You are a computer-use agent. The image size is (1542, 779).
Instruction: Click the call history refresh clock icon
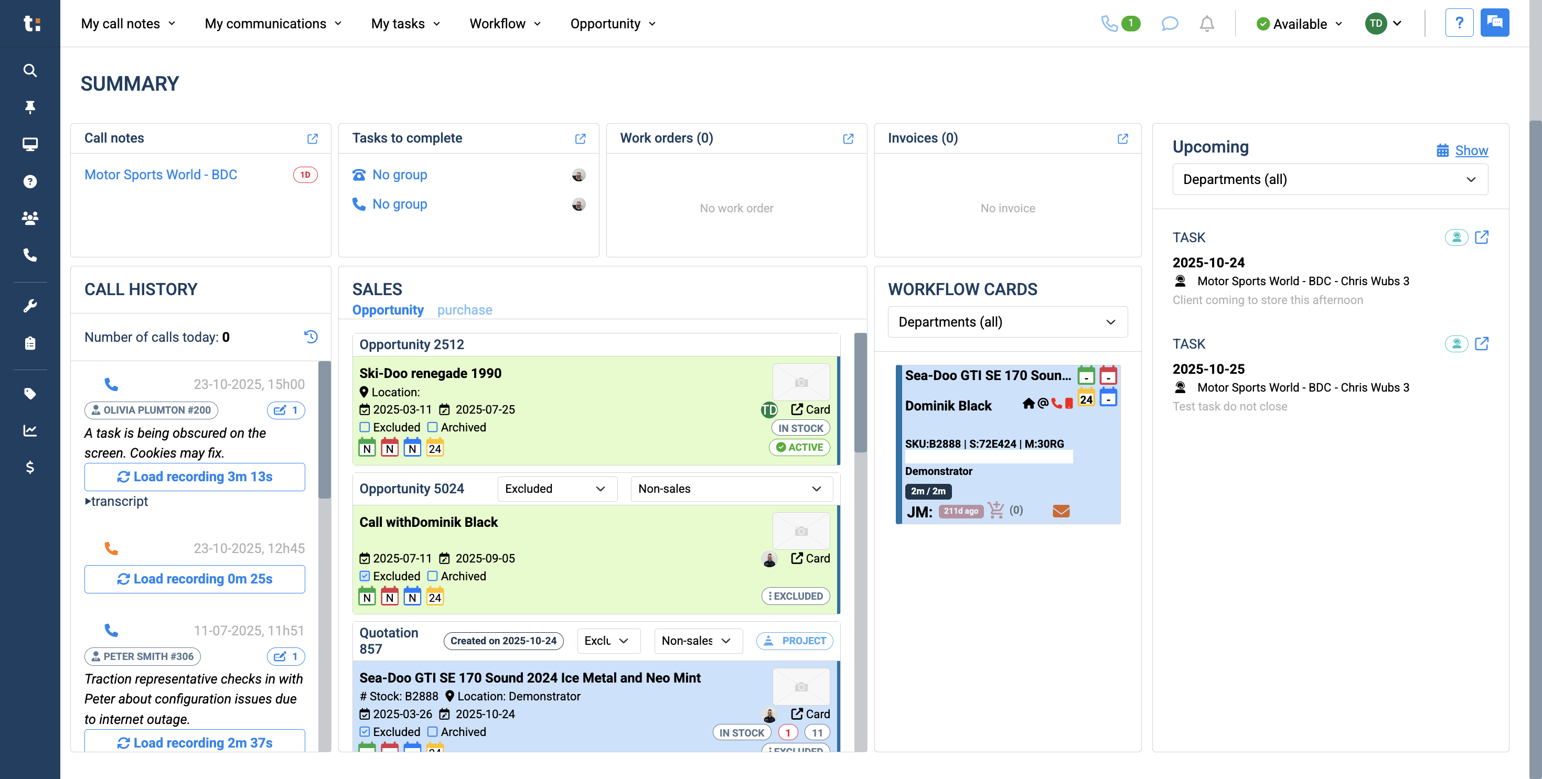click(x=310, y=336)
